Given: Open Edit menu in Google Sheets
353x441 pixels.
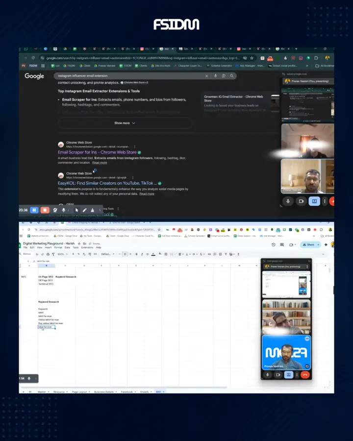Looking at the screenshot, I should point(32,247).
